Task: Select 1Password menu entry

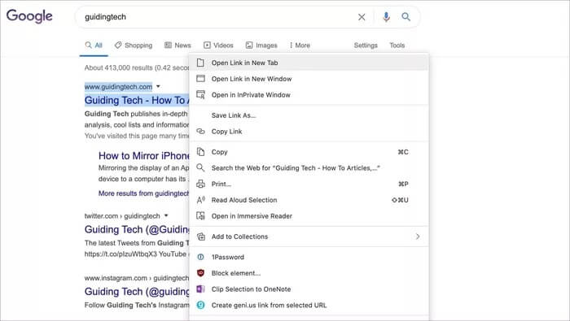Action: tap(309, 257)
